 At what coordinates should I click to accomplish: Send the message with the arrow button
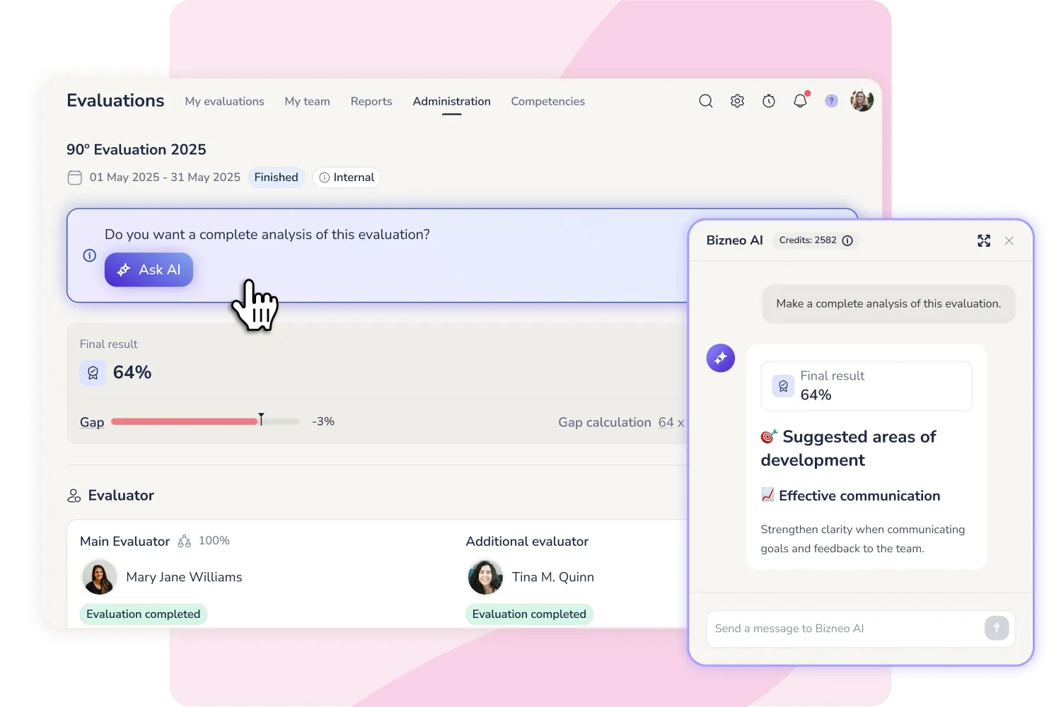[x=997, y=628]
